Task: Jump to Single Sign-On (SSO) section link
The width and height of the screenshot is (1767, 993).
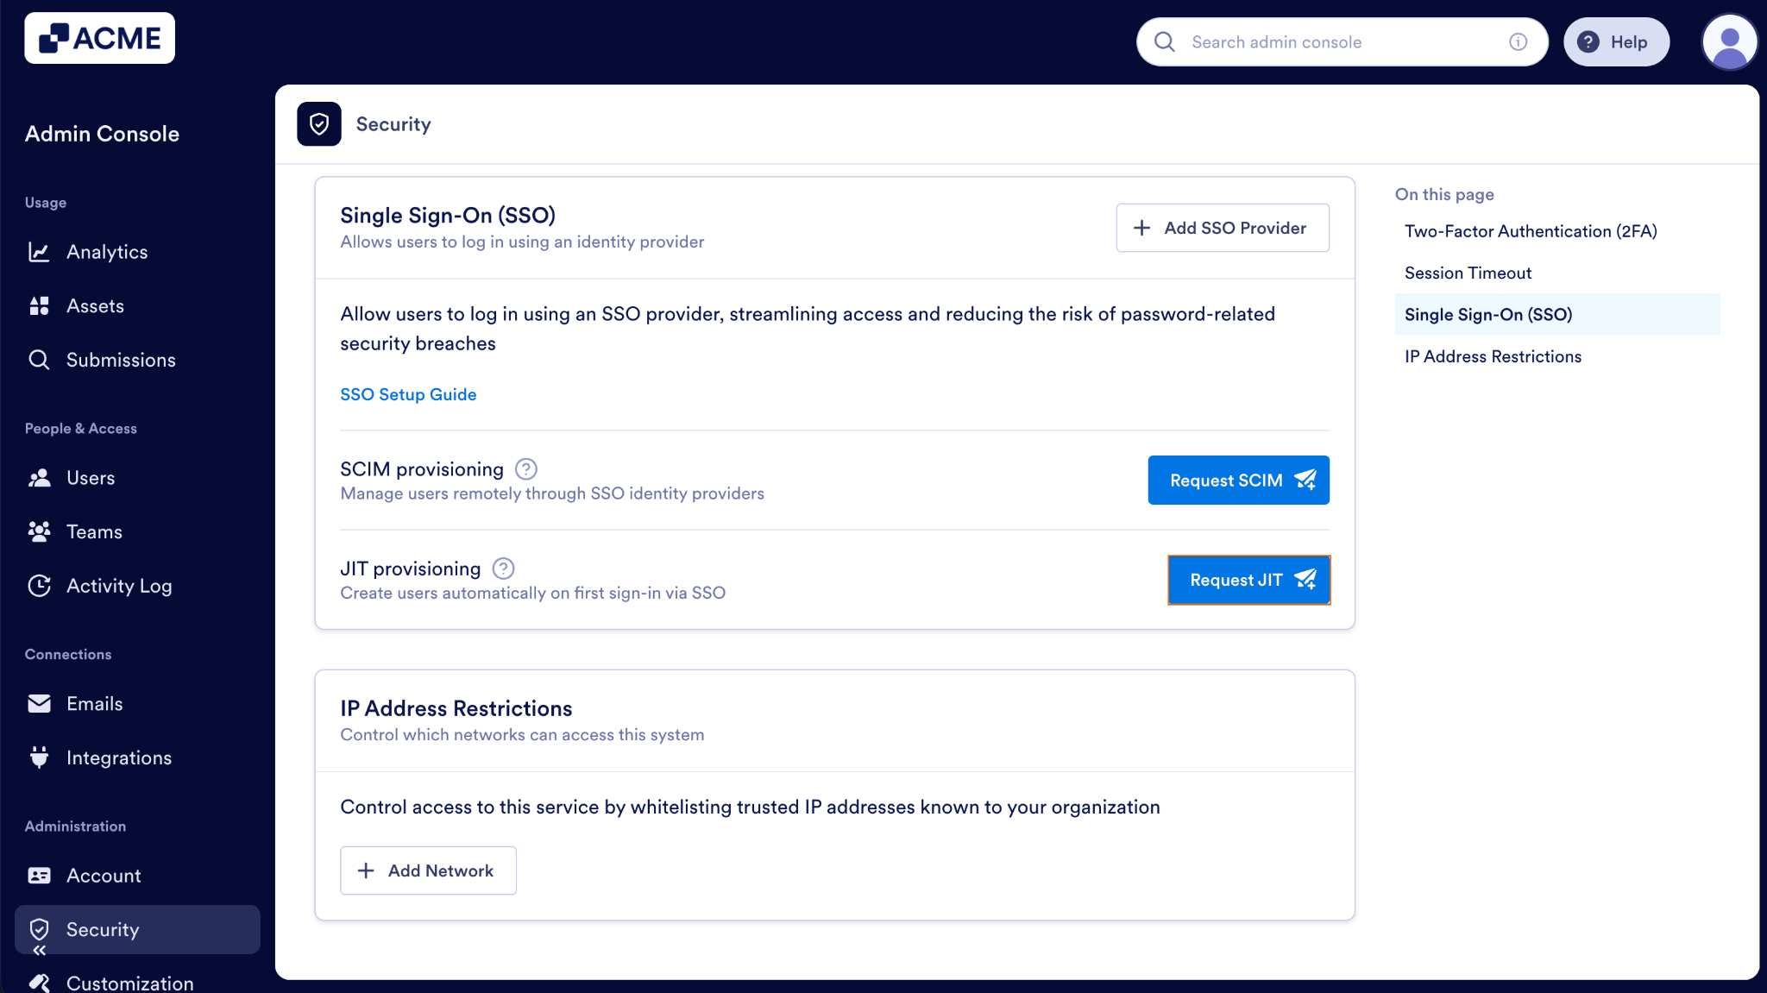Action: (x=1557, y=314)
